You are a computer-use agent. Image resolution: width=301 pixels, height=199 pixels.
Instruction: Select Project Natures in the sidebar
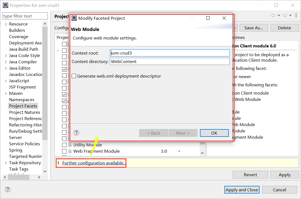pyautogui.click(x=24, y=112)
